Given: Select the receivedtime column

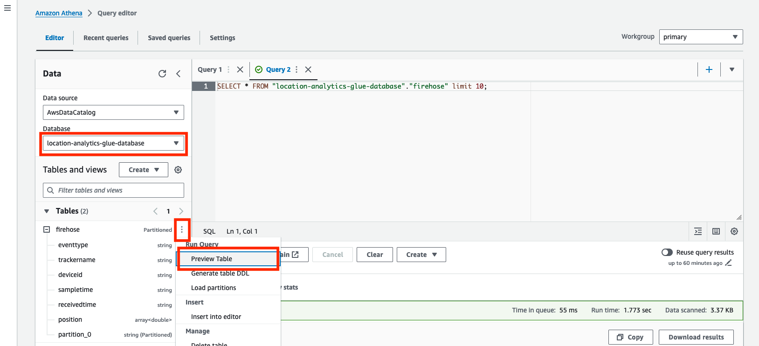Looking at the screenshot, I should click(x=77, y=304).
